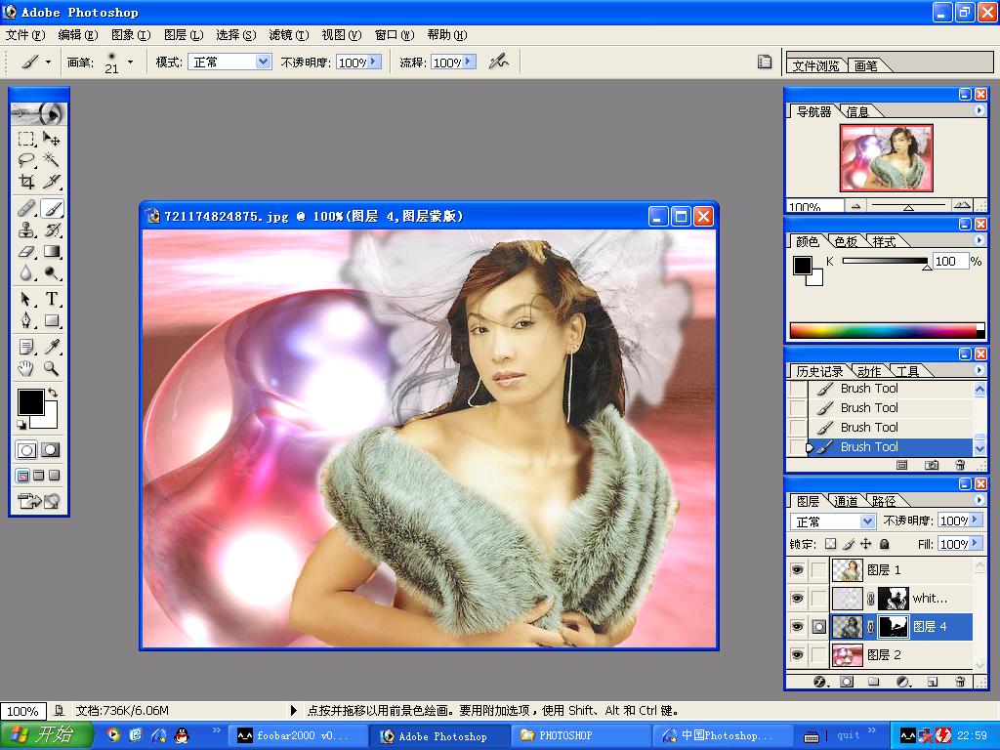
Task: Enable lock position for the layer
Action: (865, 544)
